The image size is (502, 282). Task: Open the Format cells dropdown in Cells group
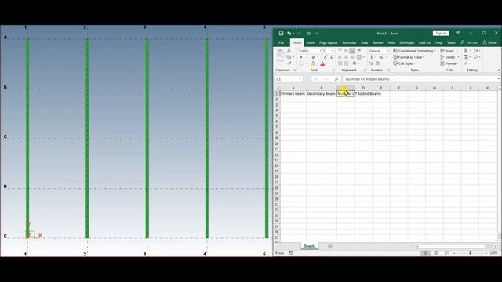[x=449, y=63]
